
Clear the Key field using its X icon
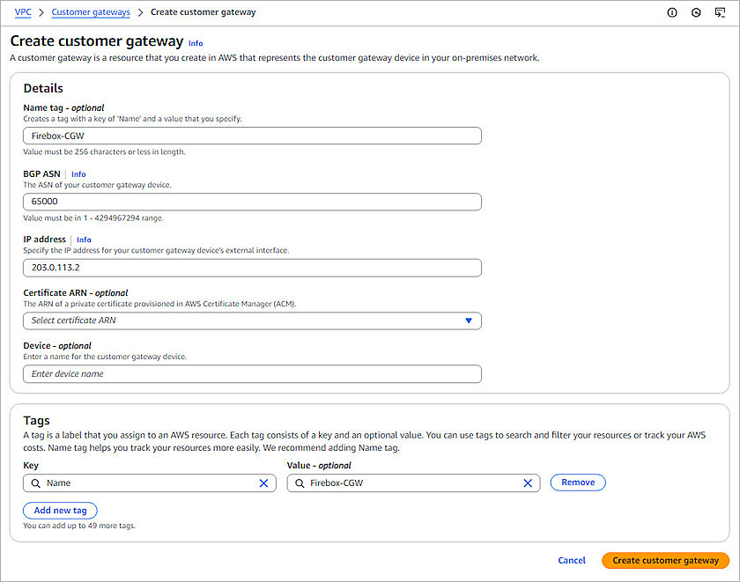coord(263,483)
